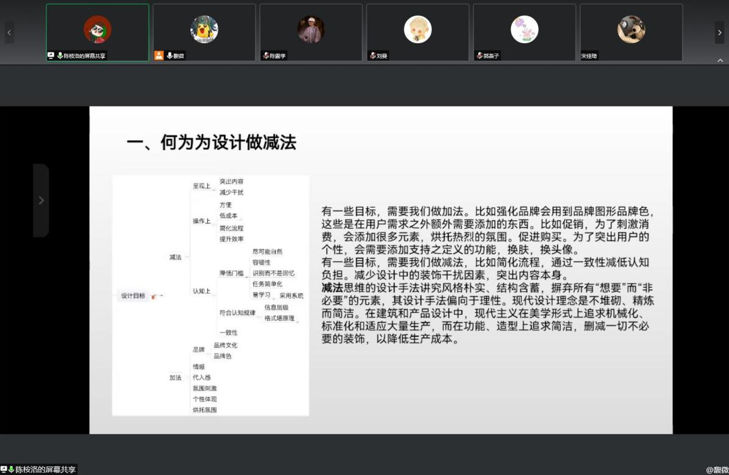The image size is (729, 475).
Task: Click the 宋佳琦 name label
Action: (x=589, y=56)
